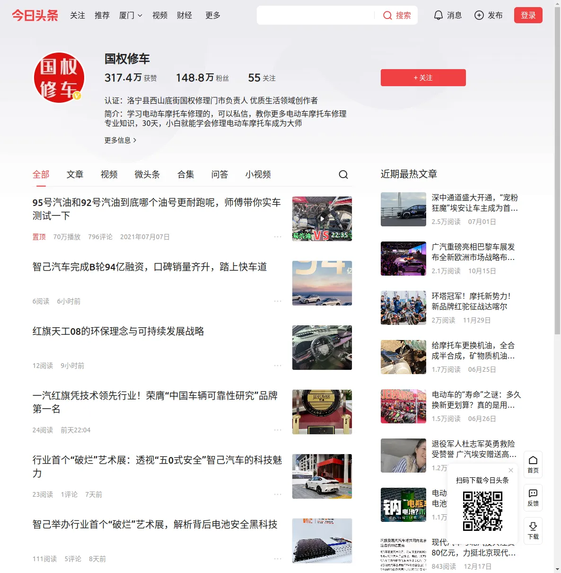Open more options for 智己举办行业首个 post
This screenshot has width=561, height=573.
pyautogui.click(x=278, y=559)
